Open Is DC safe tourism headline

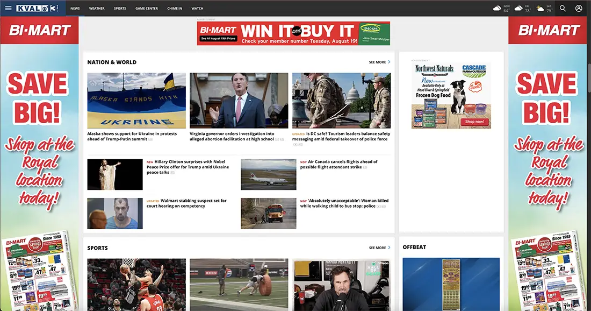[341, 136]
